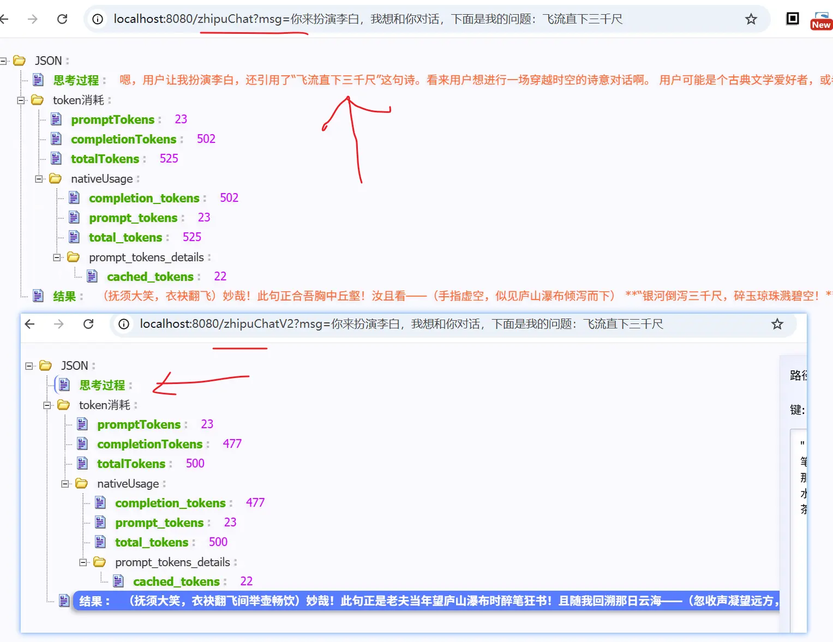Collapse nativeUsage node with completion_tokens 502
Image resolution: width=833 pixels, height=642 pixels.
(39, 179)
